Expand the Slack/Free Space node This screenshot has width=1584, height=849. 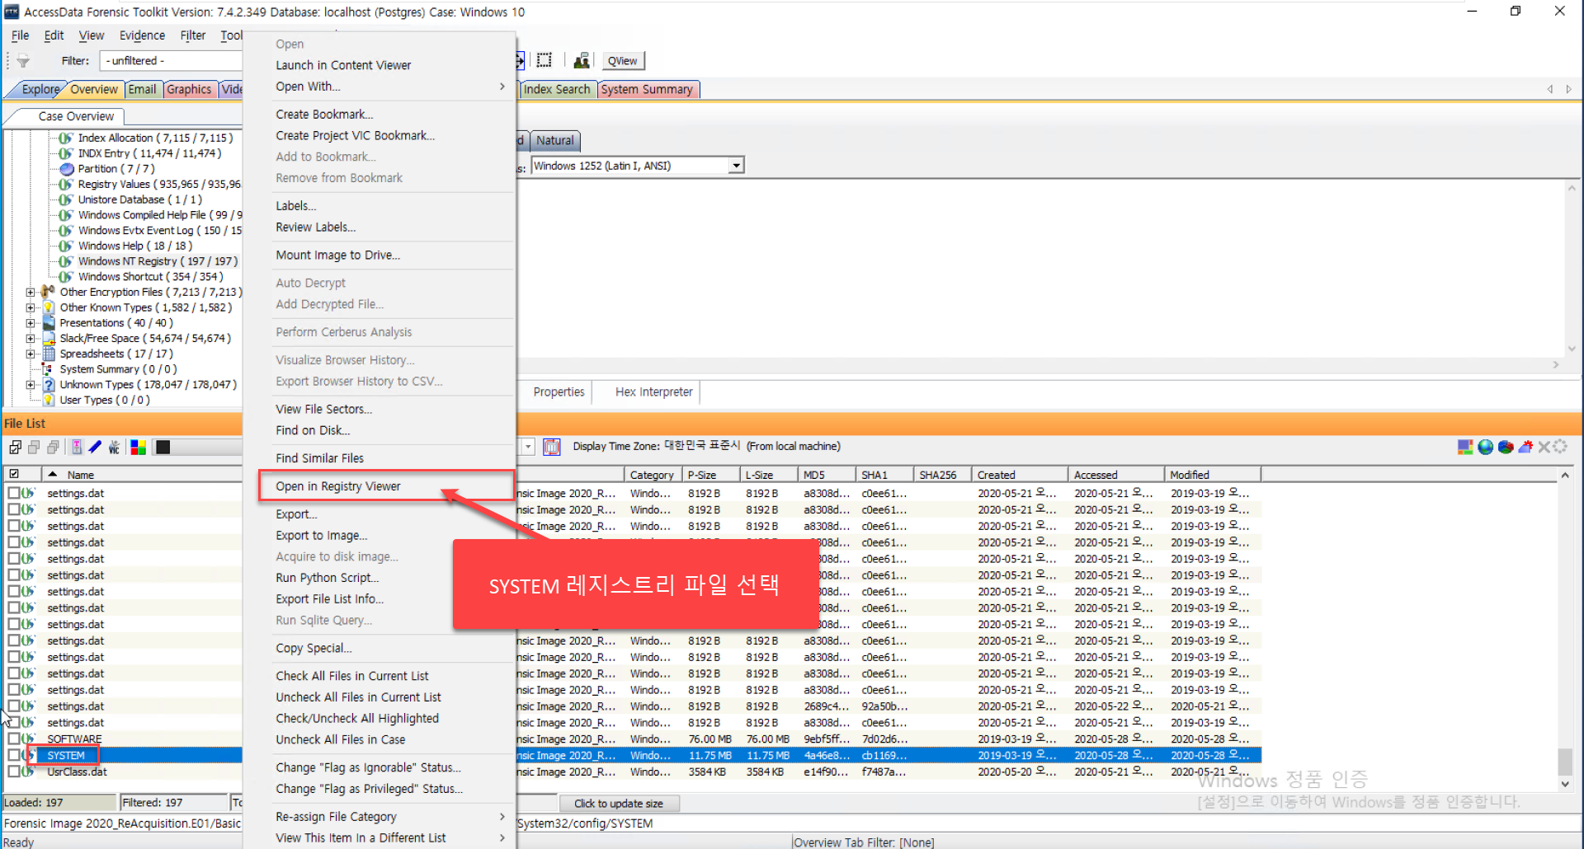tap(31, 339)
